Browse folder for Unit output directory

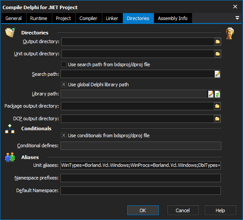coord(218,54)
